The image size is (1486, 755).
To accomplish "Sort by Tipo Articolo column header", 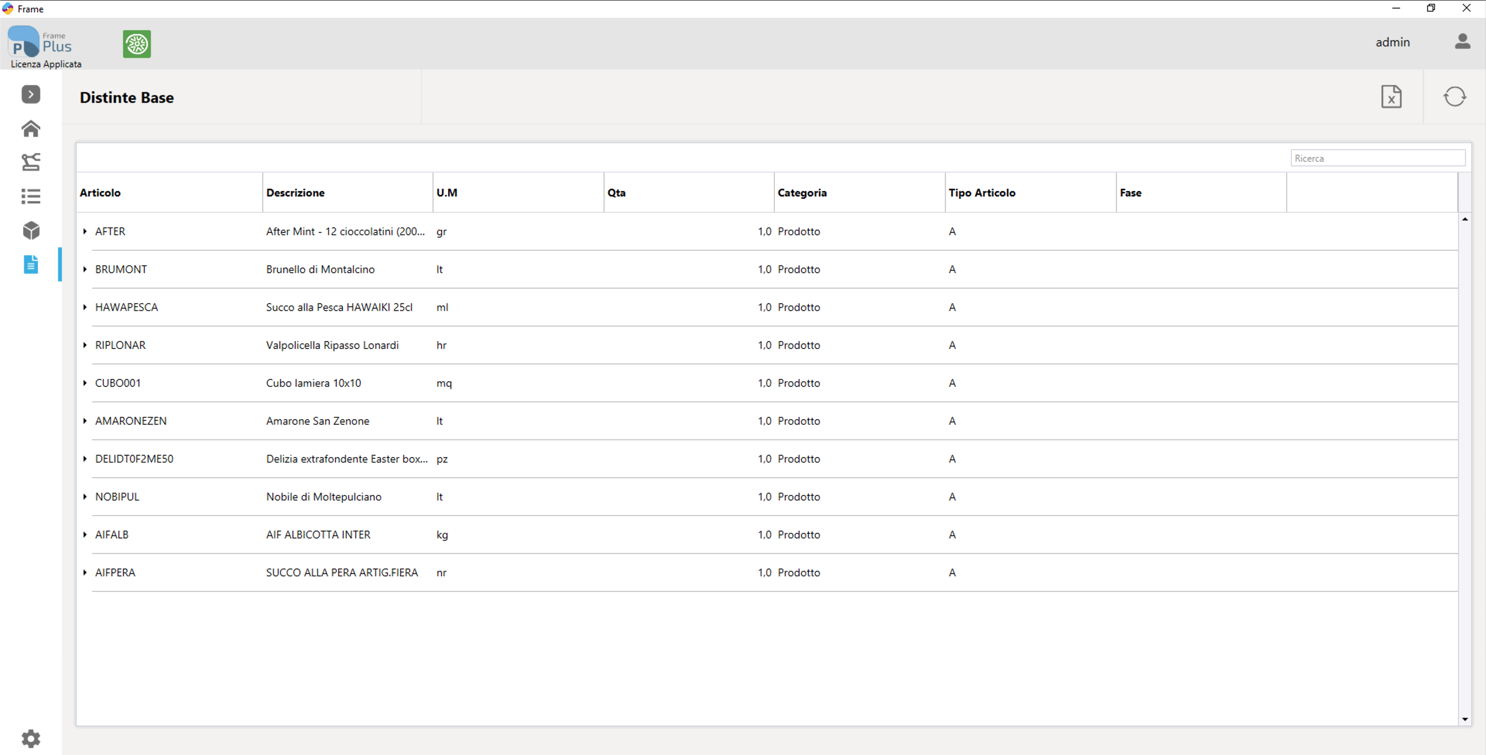I will 1030,193.
